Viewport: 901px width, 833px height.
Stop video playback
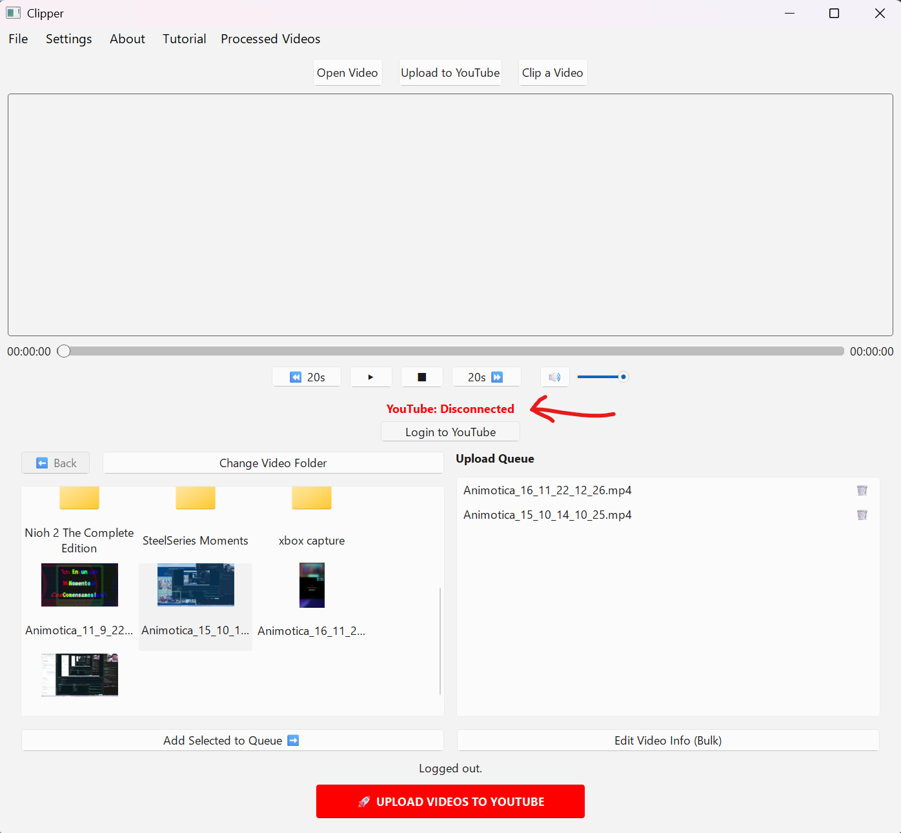click(421, 377)
